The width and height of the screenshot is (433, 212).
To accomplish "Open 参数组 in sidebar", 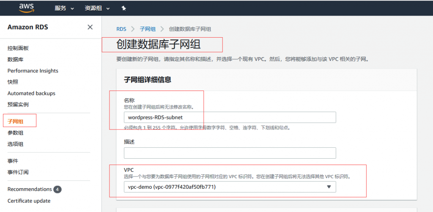I will coord(16,133).
